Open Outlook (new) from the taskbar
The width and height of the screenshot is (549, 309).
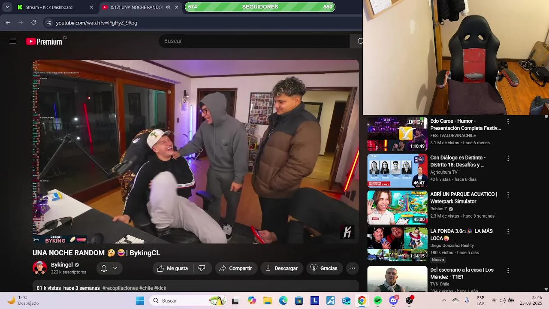pos(346,300)
